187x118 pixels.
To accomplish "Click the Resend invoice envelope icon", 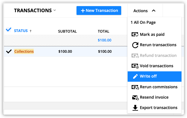I will [135, 98].
